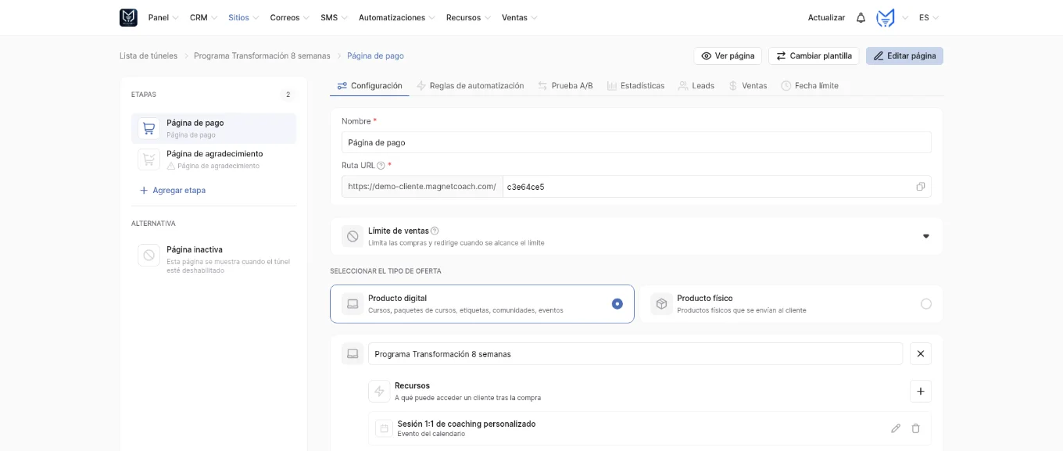Select the Página inactiva alternative page
1063x451 pixels.
point(213,260)
